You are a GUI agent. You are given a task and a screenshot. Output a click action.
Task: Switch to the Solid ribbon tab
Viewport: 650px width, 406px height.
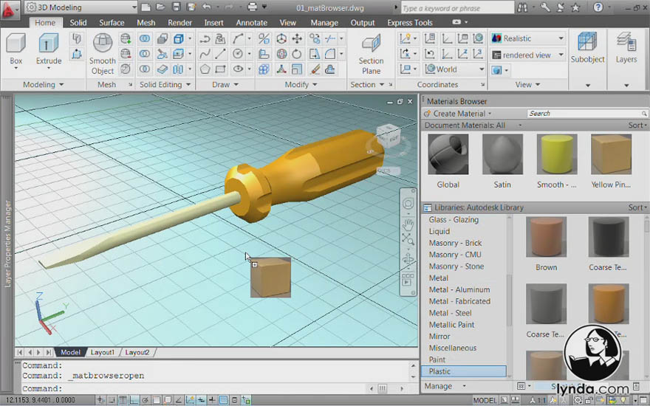(78, 23)
